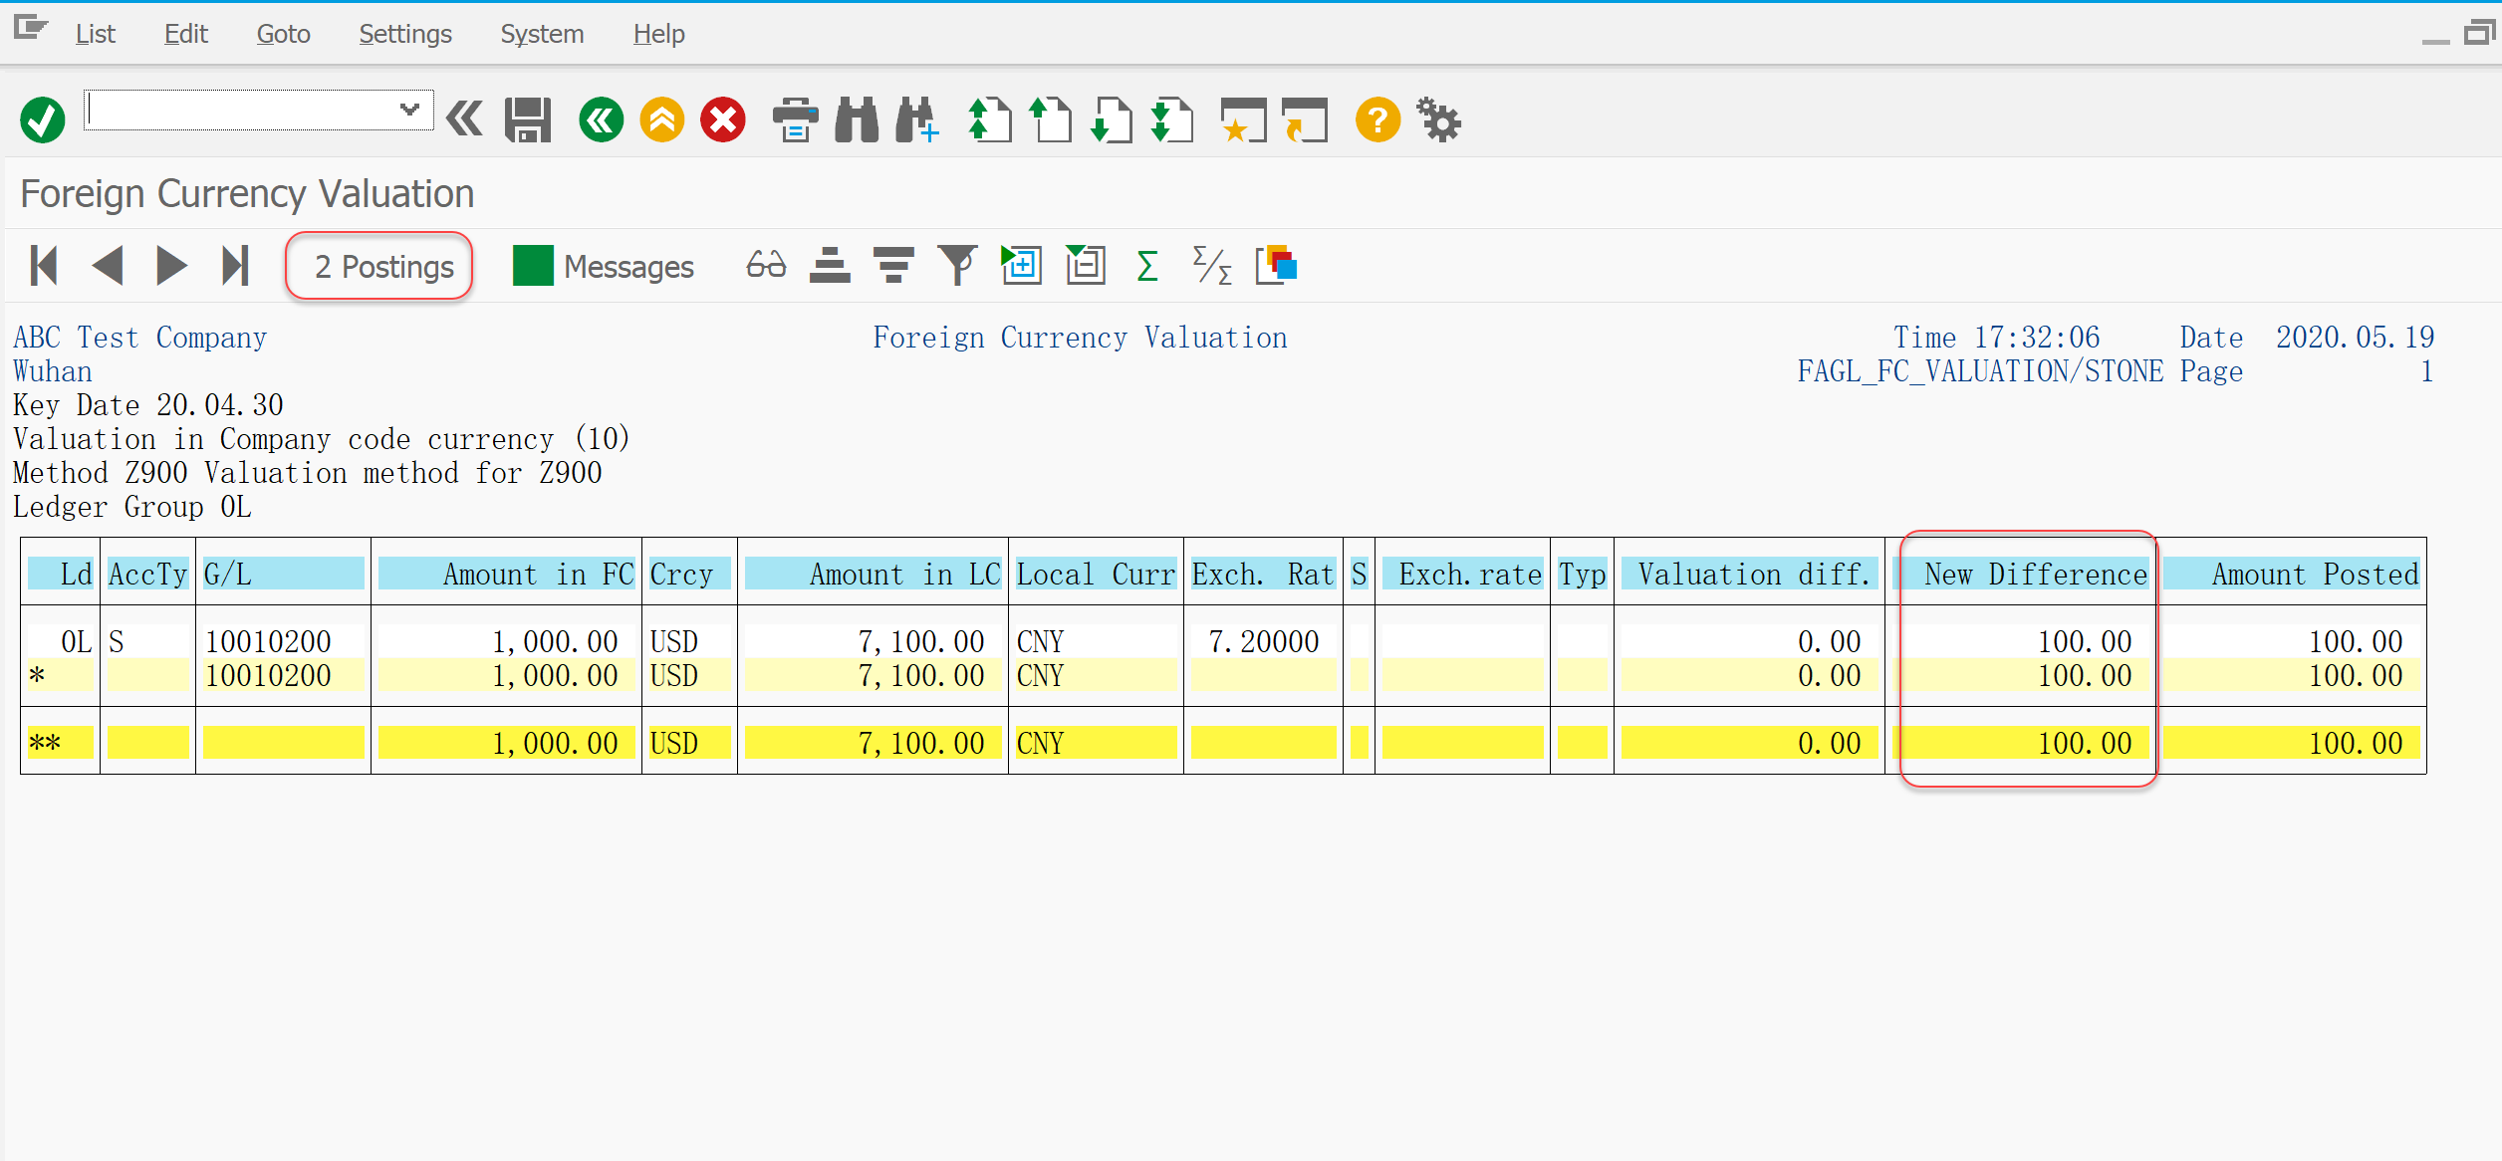Image resolution: width=2502 pixels, height=1161 pixels.
Task: Click the glasses Details icon
Action: pos(766,266)
